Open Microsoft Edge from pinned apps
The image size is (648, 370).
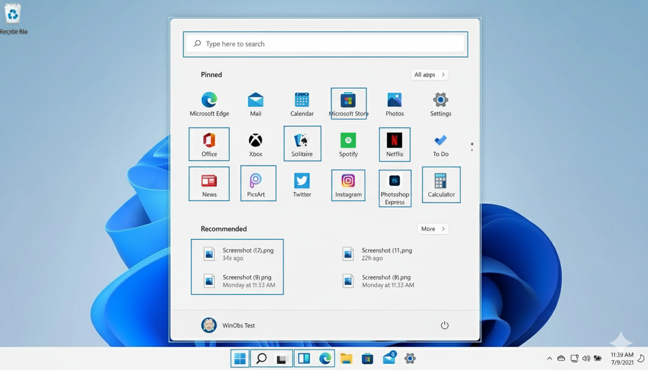point(209,104)
